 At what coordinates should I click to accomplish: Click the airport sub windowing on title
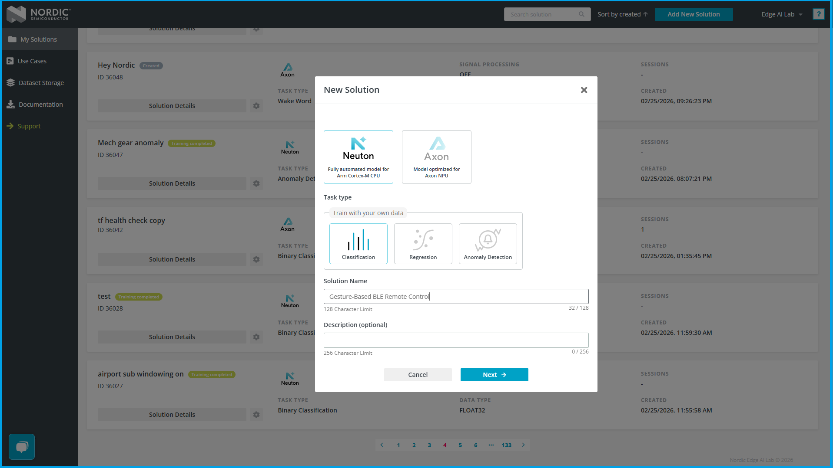tap(141, 374)
